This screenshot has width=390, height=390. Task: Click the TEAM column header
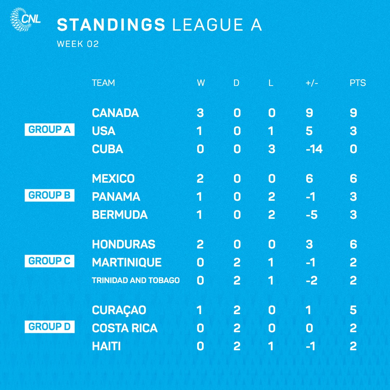pyautogui.click(x=104, y=83)
